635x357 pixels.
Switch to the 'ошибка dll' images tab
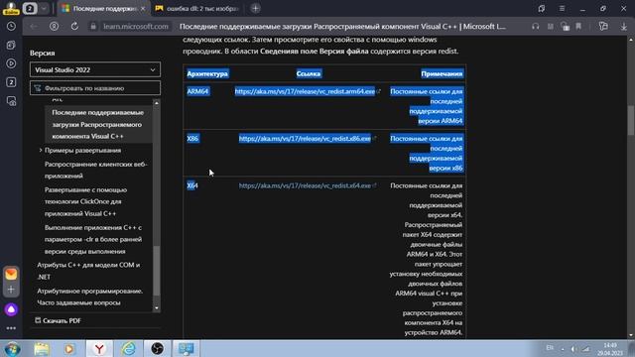(x=197, y=8)
